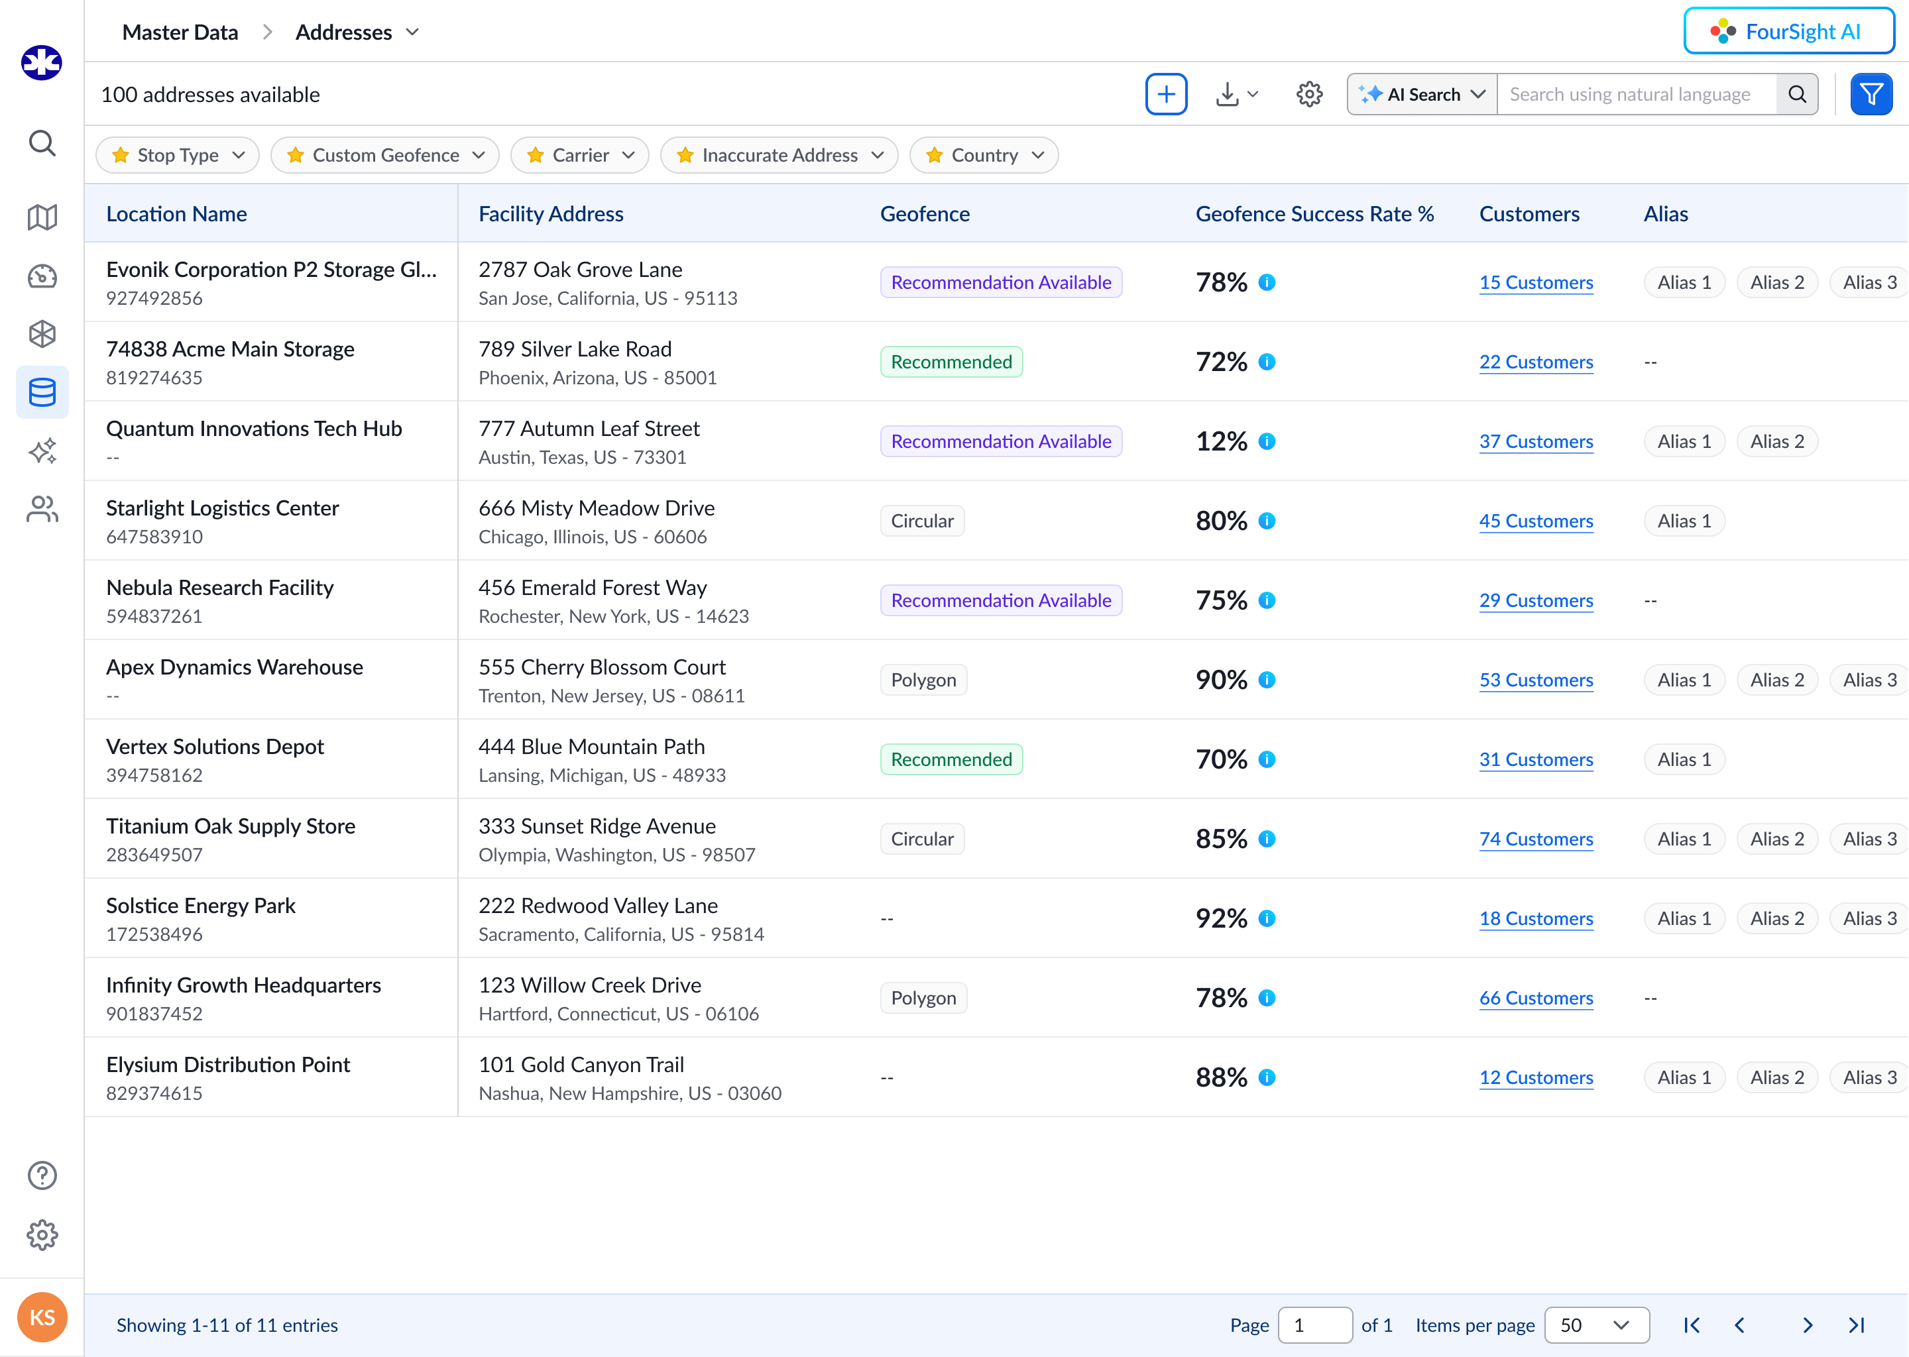Open the help question mark icon
Screen dimensions: 1909x1357
42,1175
